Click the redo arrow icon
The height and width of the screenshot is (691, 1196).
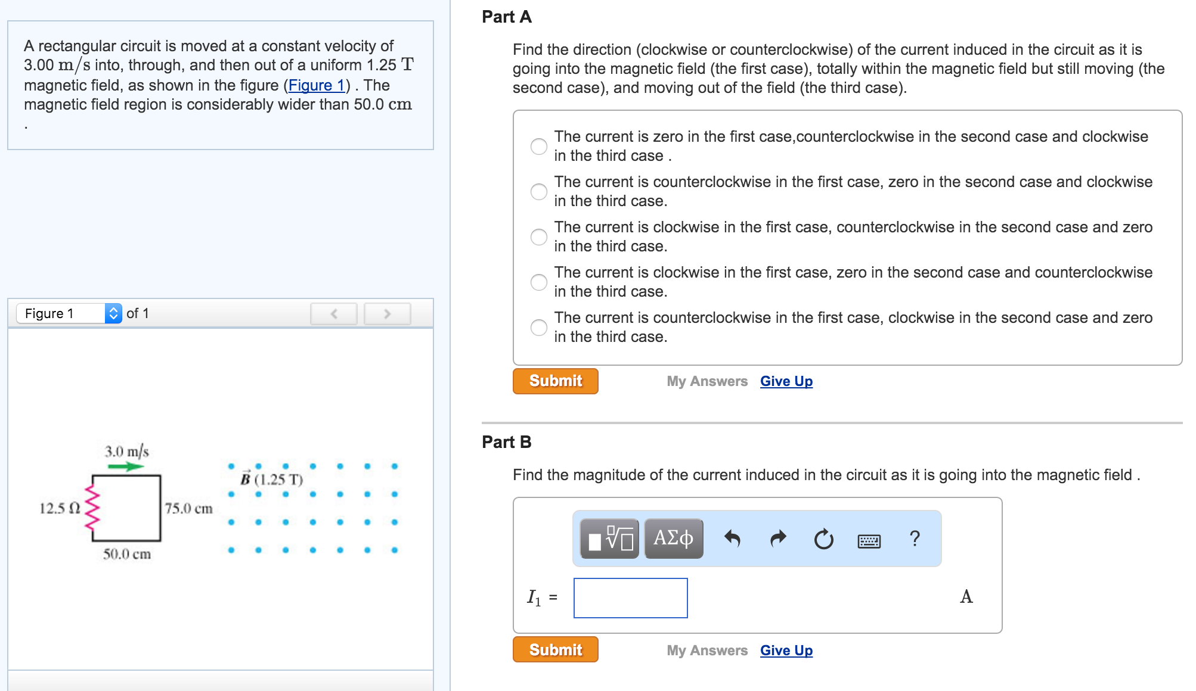click(778, 539)
